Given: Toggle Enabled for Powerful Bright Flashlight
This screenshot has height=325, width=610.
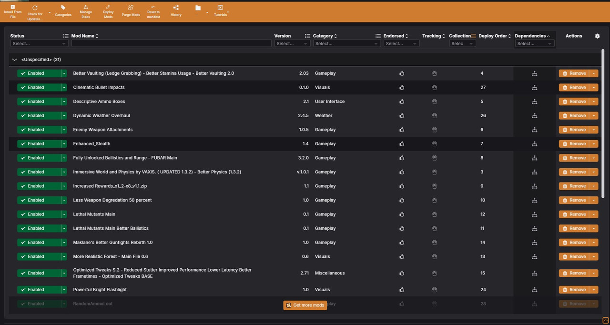Looking at the screenshot, I should [39, 290].
